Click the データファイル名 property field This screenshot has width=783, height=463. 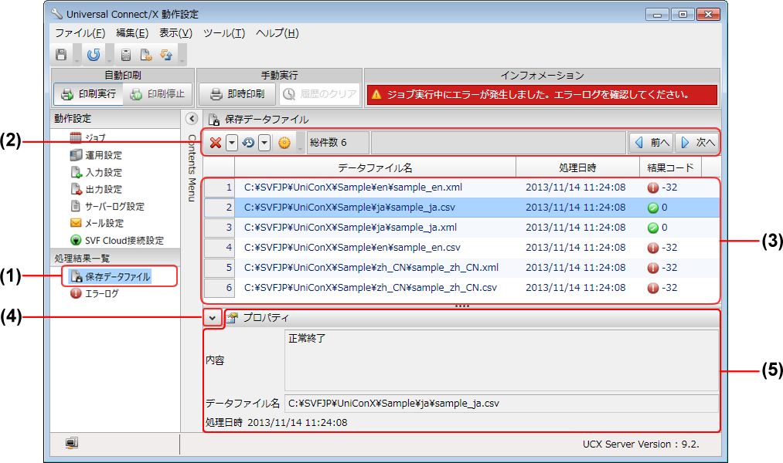[502, 404]
